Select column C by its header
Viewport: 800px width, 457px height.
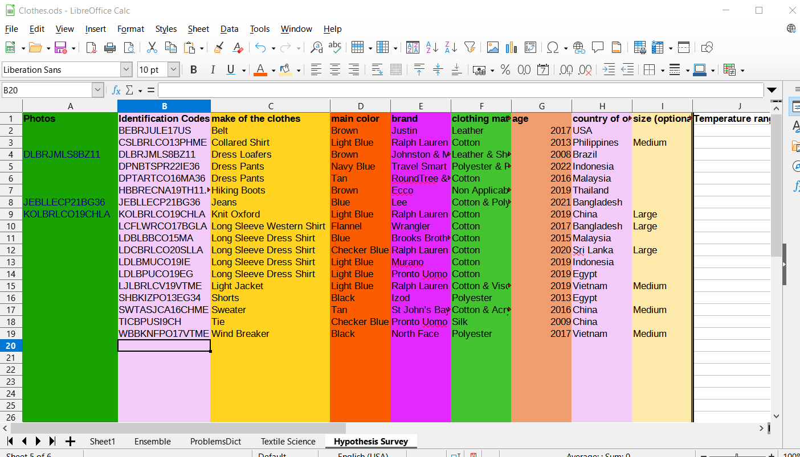[x=271, y=106]
